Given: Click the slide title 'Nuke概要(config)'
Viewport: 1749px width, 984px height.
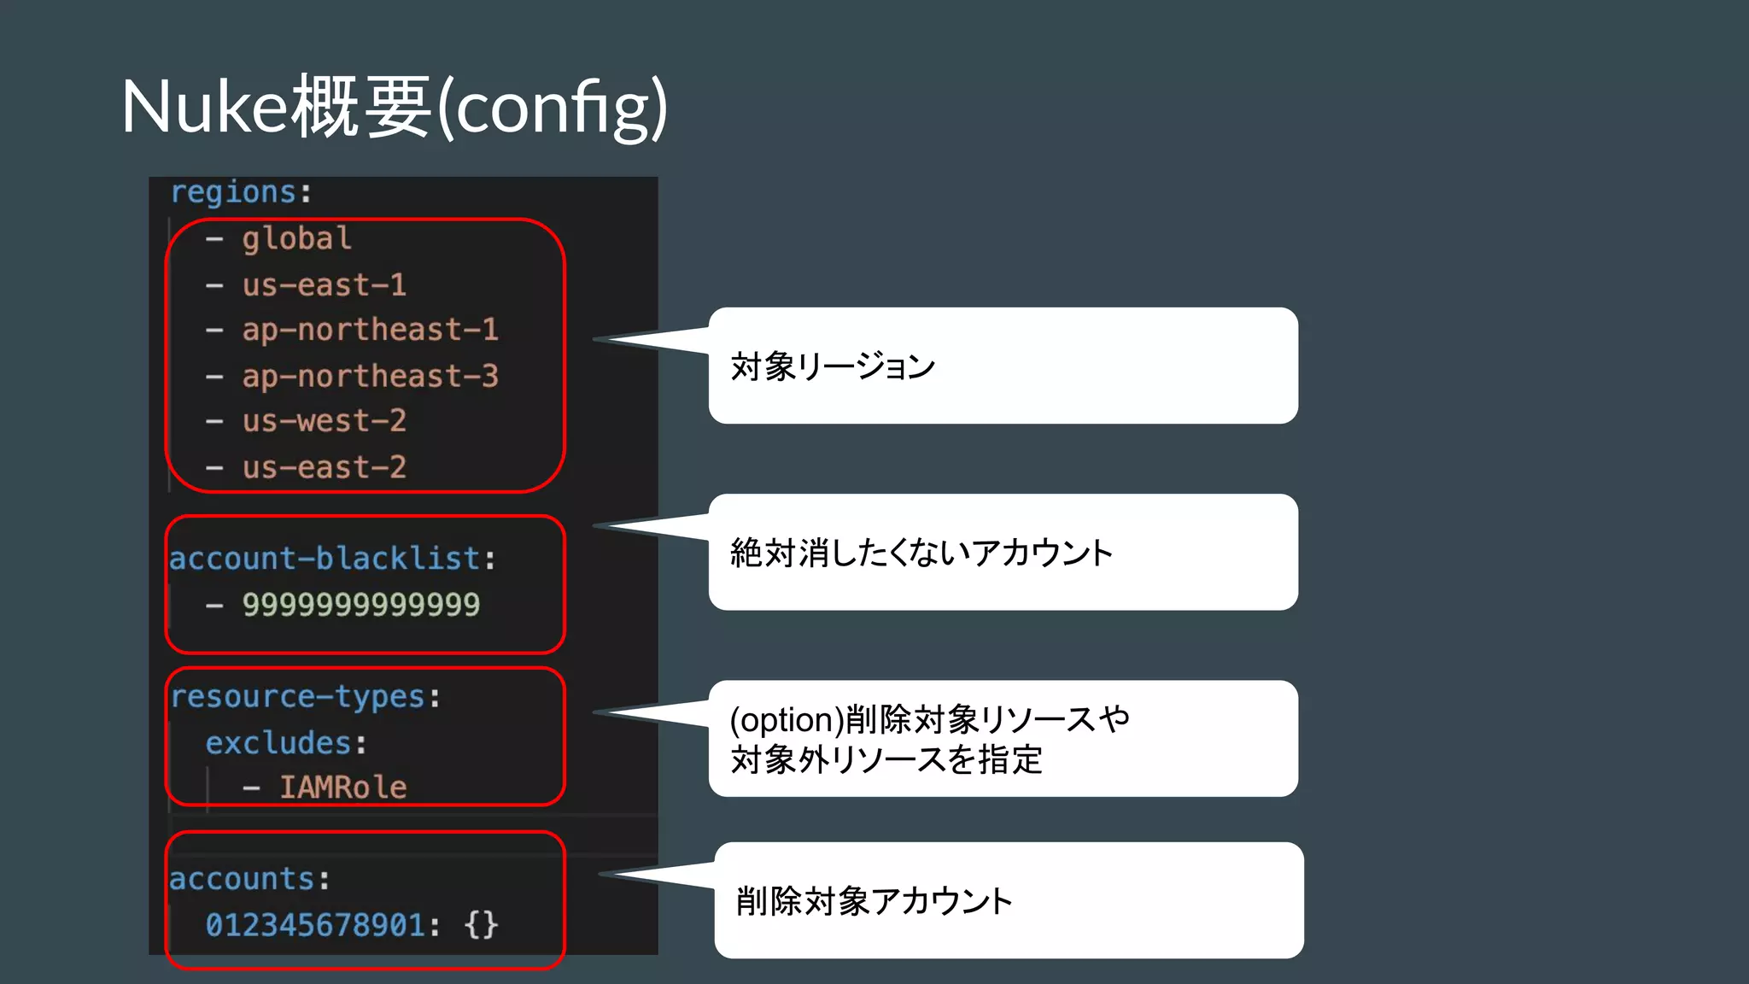Looking at the screenshot, I should 394,108.
